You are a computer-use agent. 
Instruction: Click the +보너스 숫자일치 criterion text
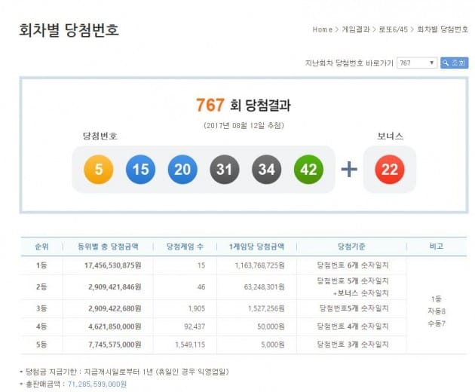coord(360,293)
